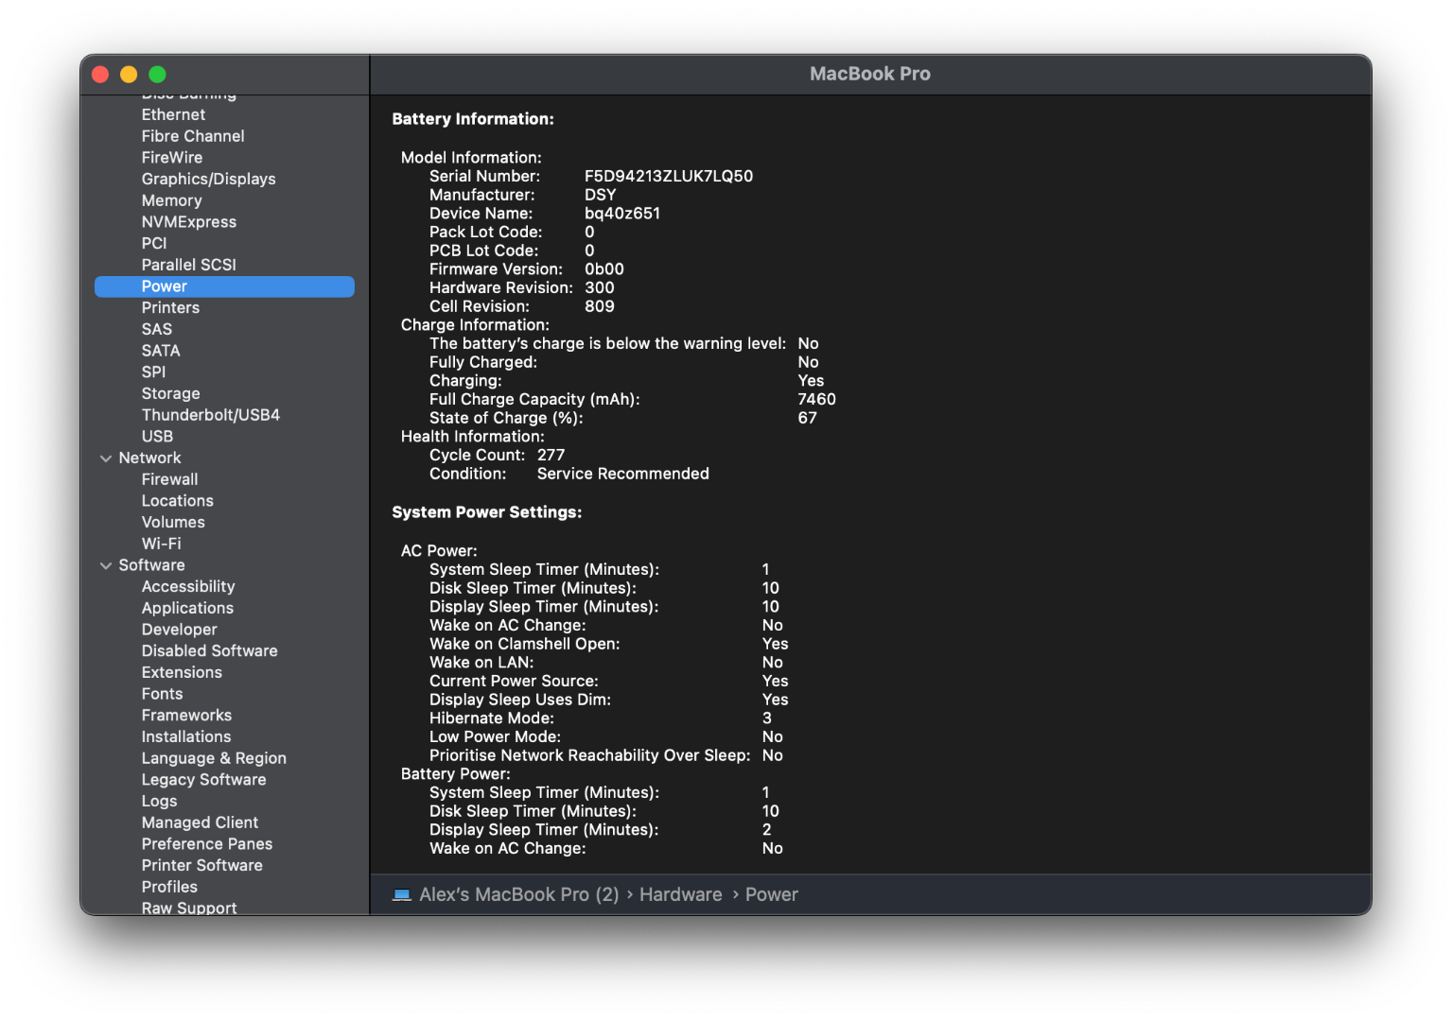
Task: Open Firewall under Network
Action: (x=170, y=479)
